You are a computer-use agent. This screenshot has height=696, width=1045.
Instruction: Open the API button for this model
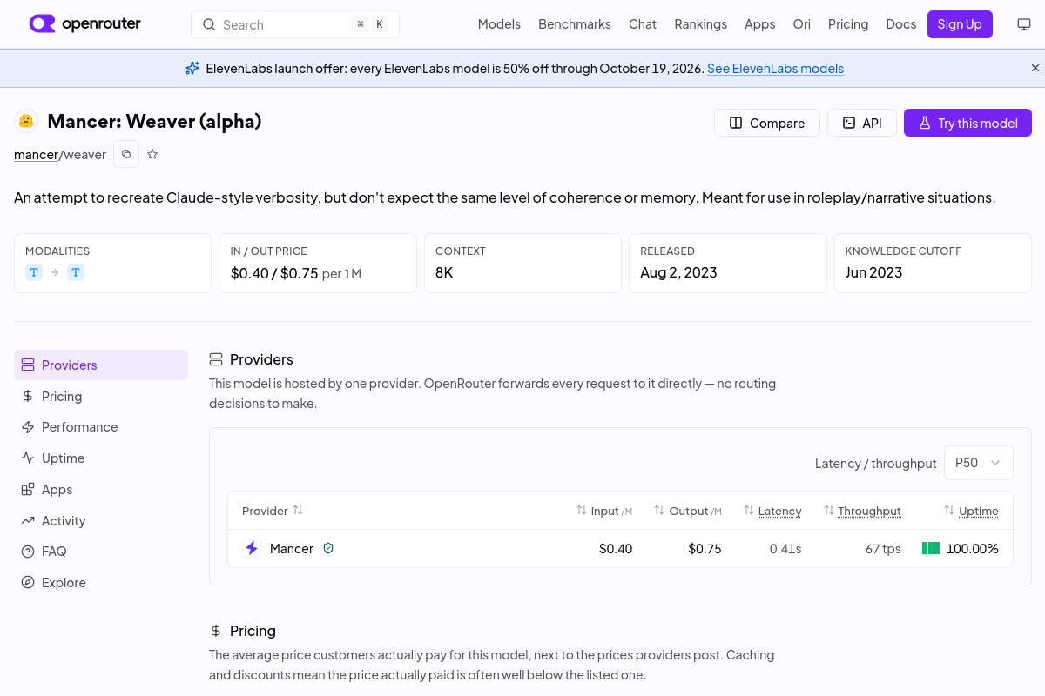862,123
